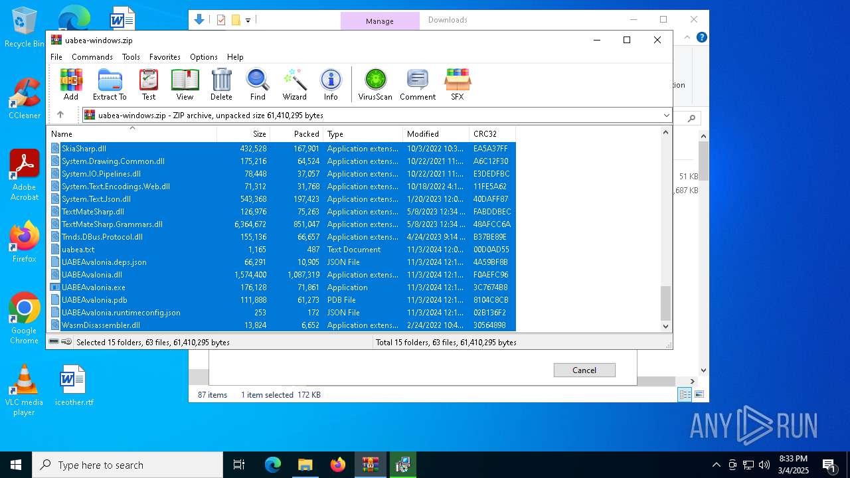Screen dimensions: 850x478
Task: Open the Find tool
Action: tap(258, 84)
